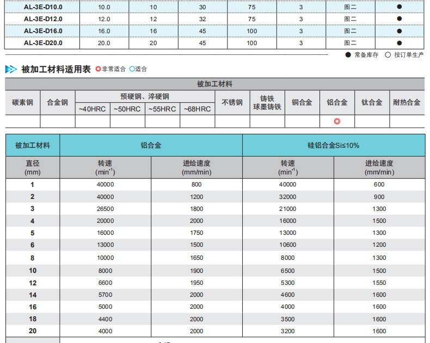Click the stock dot in AL-3E-D16.0 row
Viewport: 430px width, 343px height.
(x=400, y=31)
